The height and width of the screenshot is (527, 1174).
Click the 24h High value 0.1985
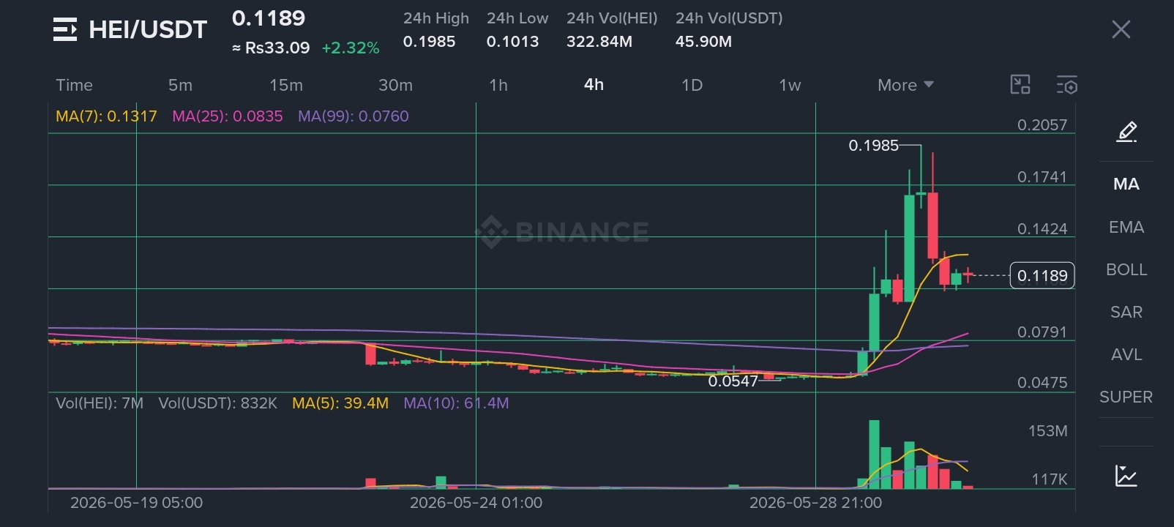[x=429, y=42]
